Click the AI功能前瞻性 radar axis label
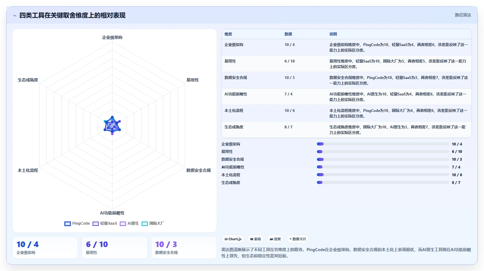484x271 pixels. tap(112, 213)
